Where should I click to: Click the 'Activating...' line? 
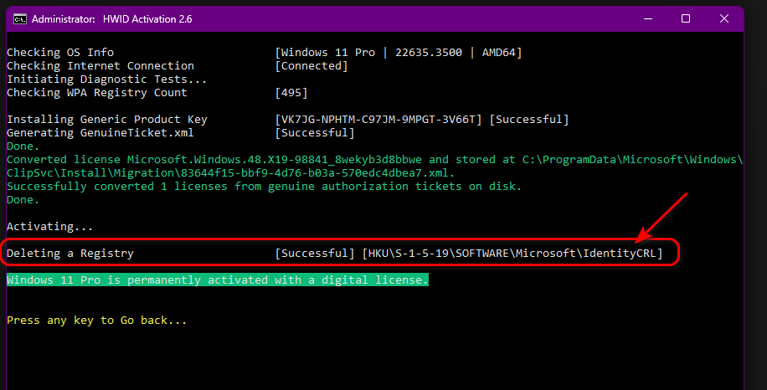click(50, 226)
